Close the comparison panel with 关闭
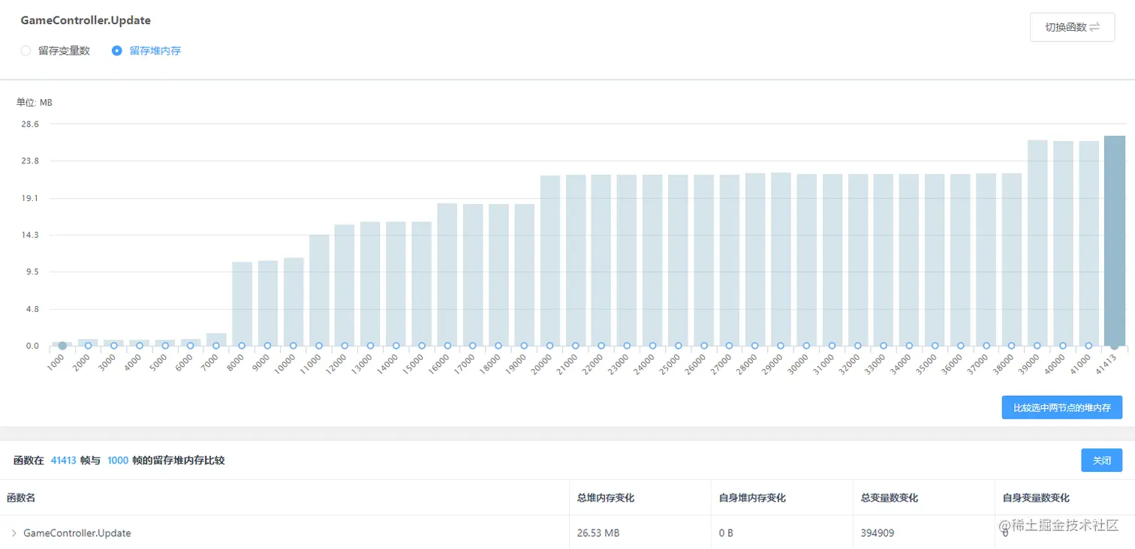Viewport: 1135px width, 549px height. 1101,460
